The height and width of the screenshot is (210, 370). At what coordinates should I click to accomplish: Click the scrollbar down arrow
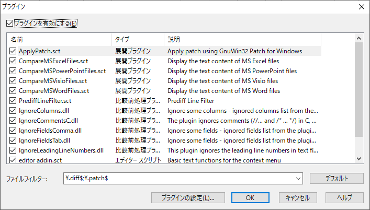pyautogui.click(x=358, y=159)
